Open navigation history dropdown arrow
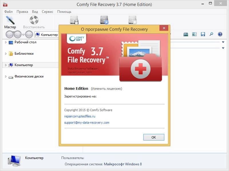This screenshot has height=171, width=229. pos(23,35)
